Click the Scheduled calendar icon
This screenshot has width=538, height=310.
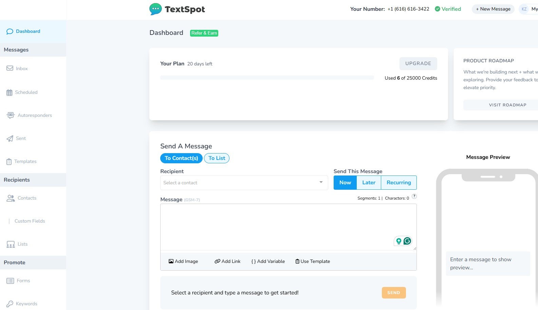10,92
